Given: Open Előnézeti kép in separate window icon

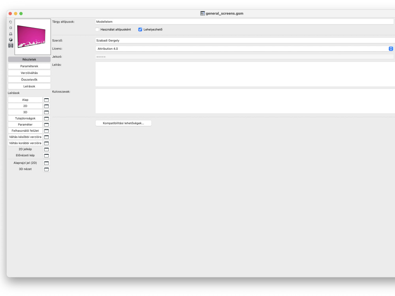Looking at the screenshot, I should 46,155.
